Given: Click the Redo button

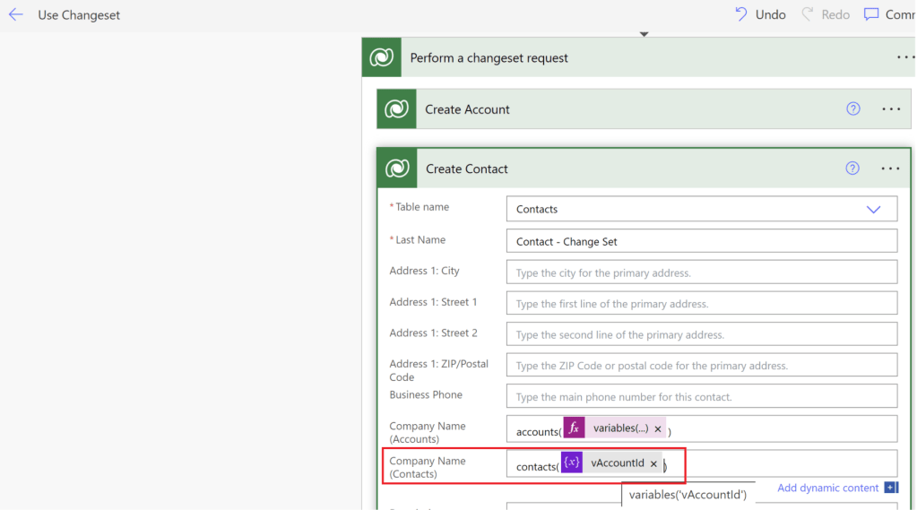Looking at the screenshot, I should [x=826, y=14].
